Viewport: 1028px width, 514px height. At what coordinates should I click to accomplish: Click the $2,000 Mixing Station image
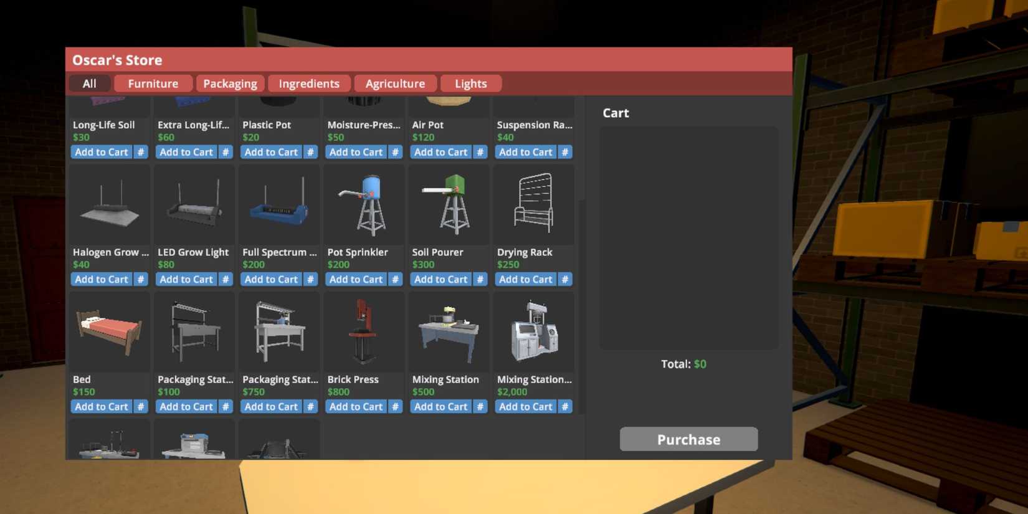click(x=533, y=333)
